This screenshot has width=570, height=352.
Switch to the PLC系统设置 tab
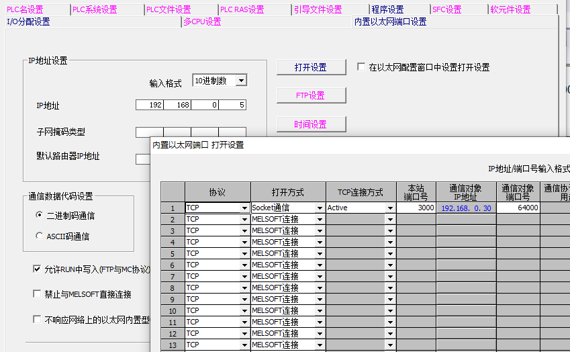95,9
